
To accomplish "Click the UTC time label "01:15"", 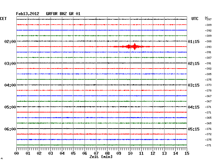I will pos(194,41).
